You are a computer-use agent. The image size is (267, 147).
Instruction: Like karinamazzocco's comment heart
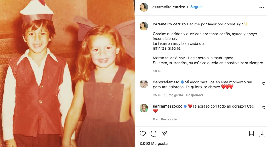point(264,108)
